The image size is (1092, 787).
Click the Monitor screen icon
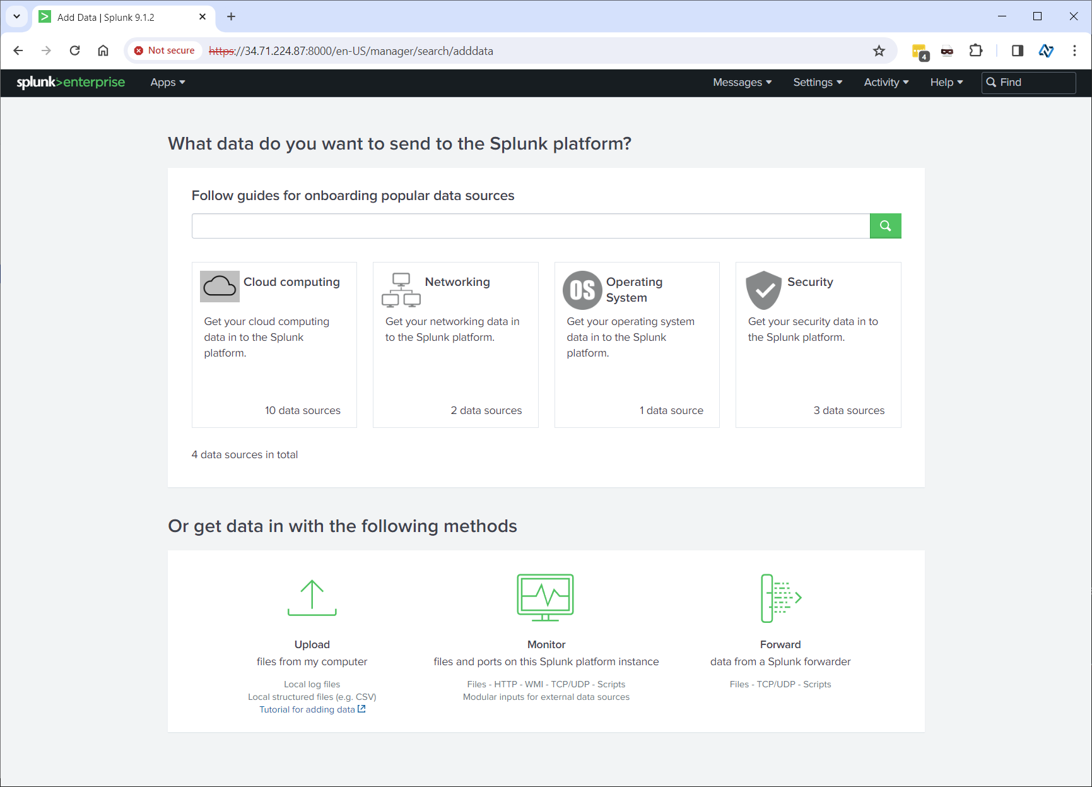545,597
